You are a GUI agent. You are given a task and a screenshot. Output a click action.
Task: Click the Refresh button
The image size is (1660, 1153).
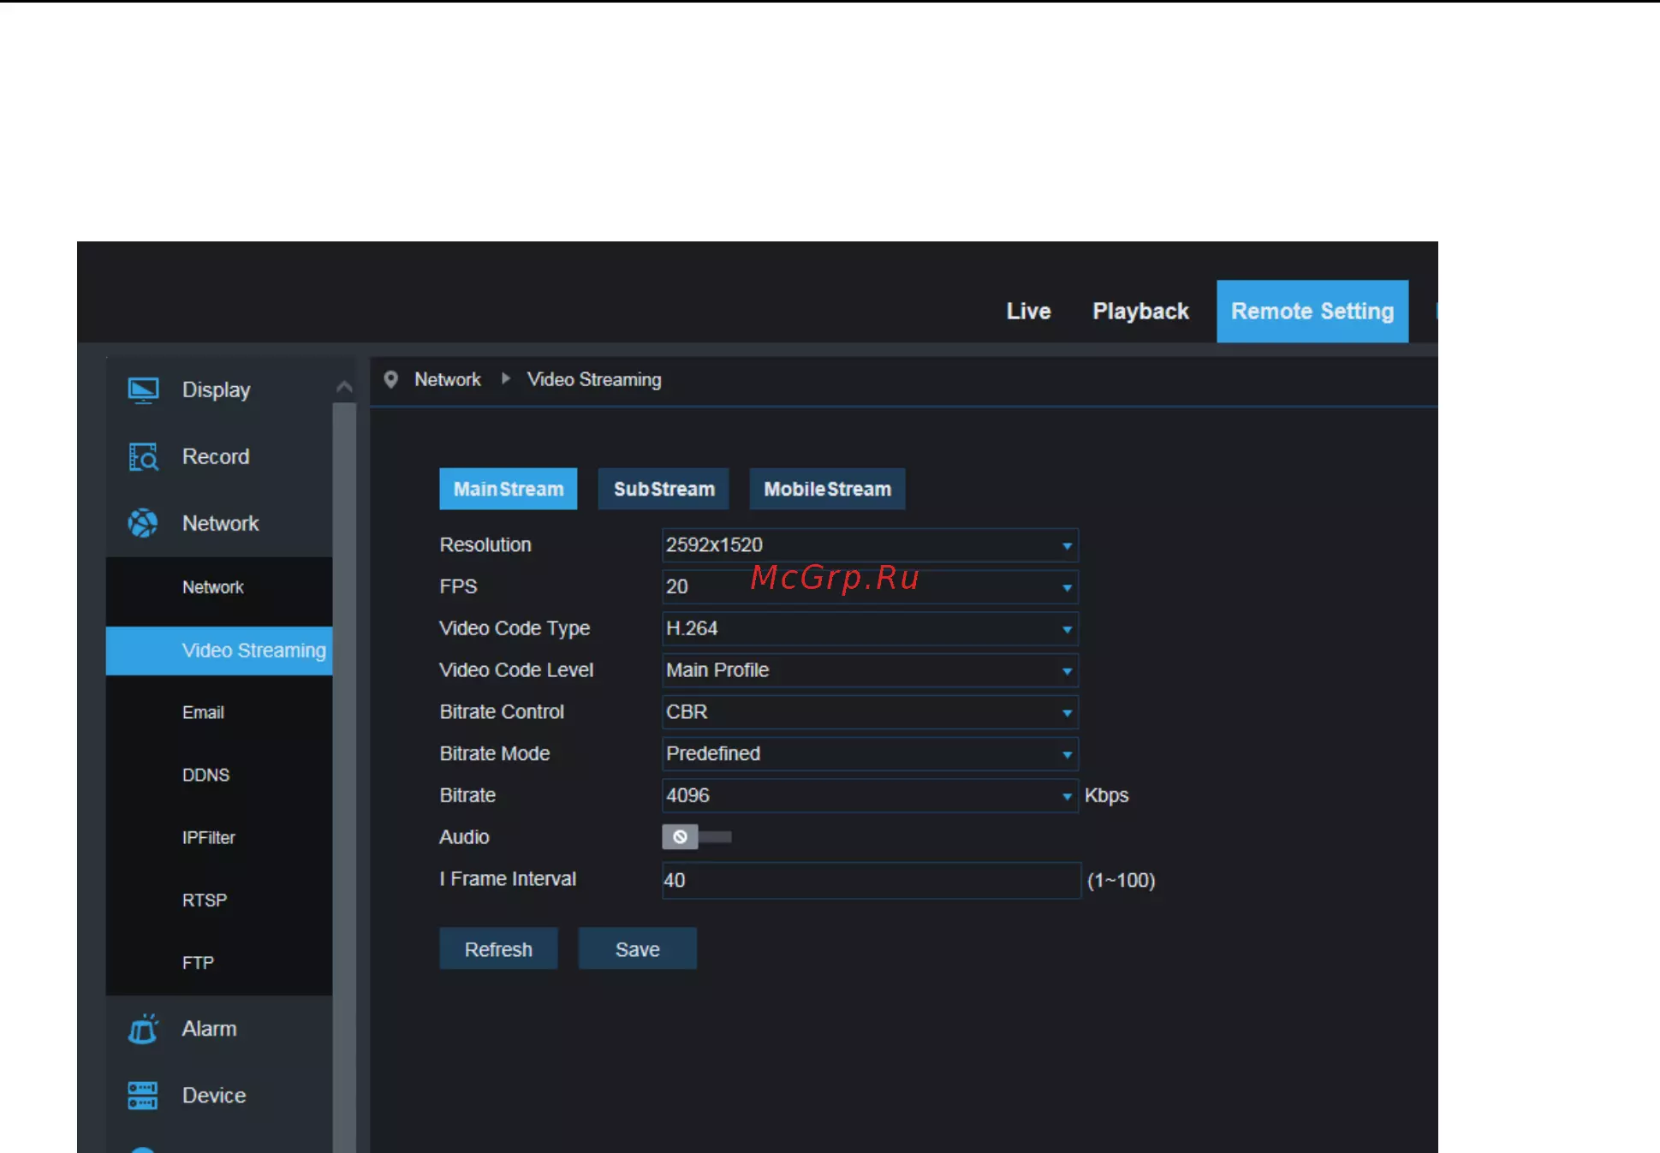(498, 949)
